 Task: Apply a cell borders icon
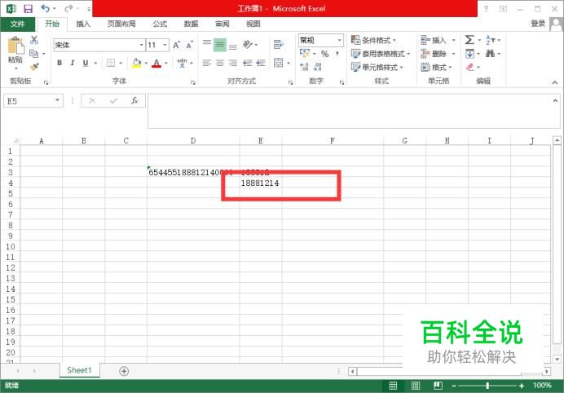click(111, 63)
